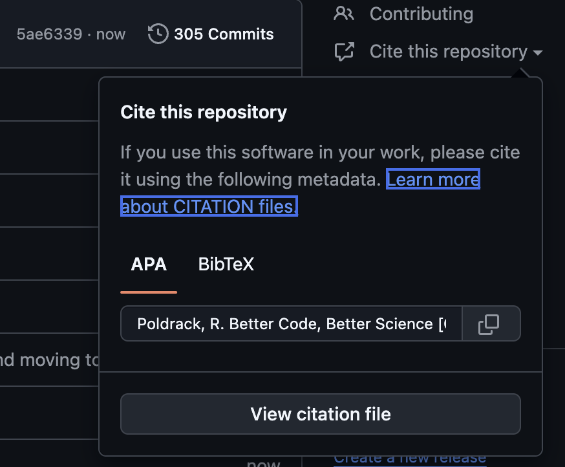Switch to the BibTeX tab
Viewport: 565px width, 467px height.
click(226, 264)
